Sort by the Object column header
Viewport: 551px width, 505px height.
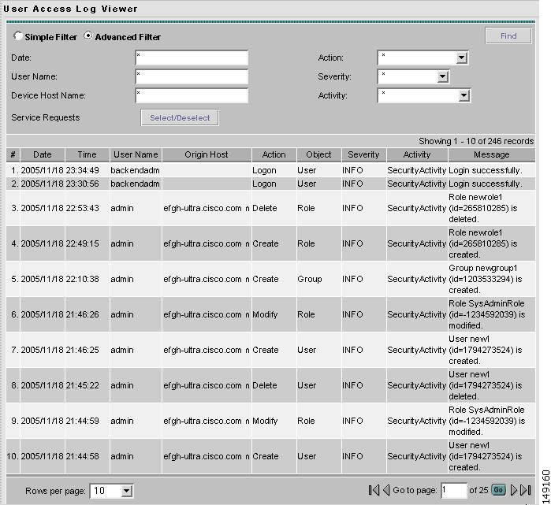point(318,154)
